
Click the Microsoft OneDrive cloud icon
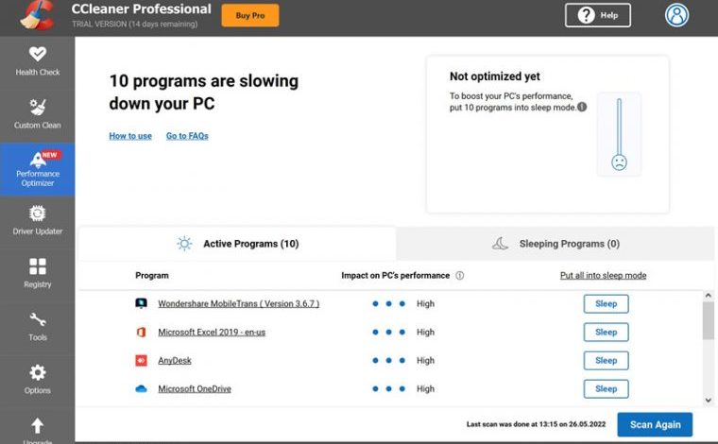pyautogui.click(x=141, y=388)
